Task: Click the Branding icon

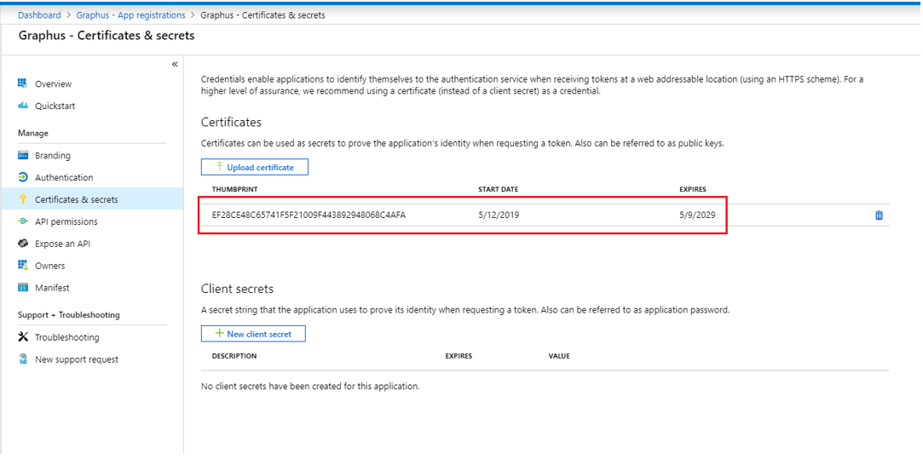Action: [23, 155]
